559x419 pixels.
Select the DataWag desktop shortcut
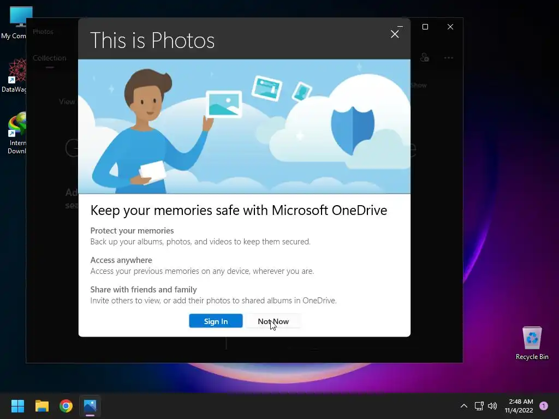pos(14,75)
